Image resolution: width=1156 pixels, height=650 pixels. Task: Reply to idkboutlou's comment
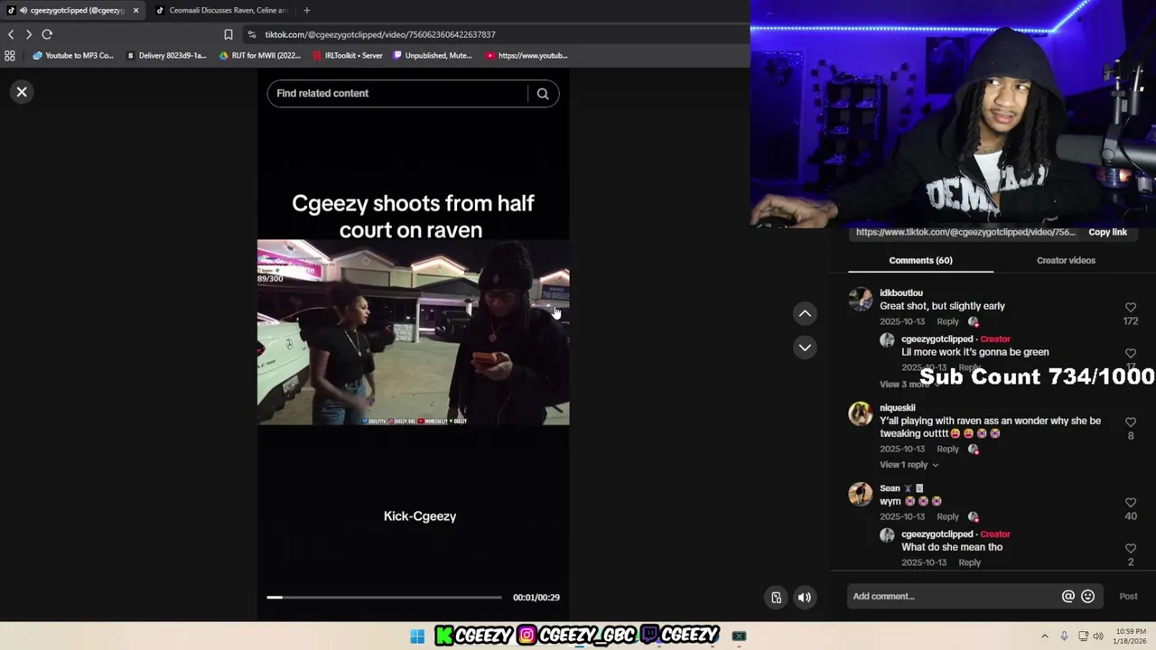click(947, 321)
